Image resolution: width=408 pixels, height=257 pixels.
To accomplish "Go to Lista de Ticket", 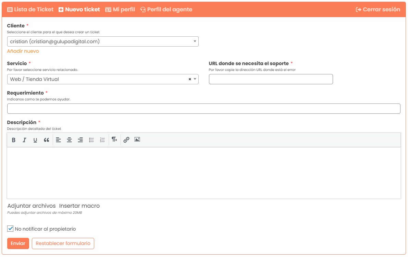I will coord(30,9).
